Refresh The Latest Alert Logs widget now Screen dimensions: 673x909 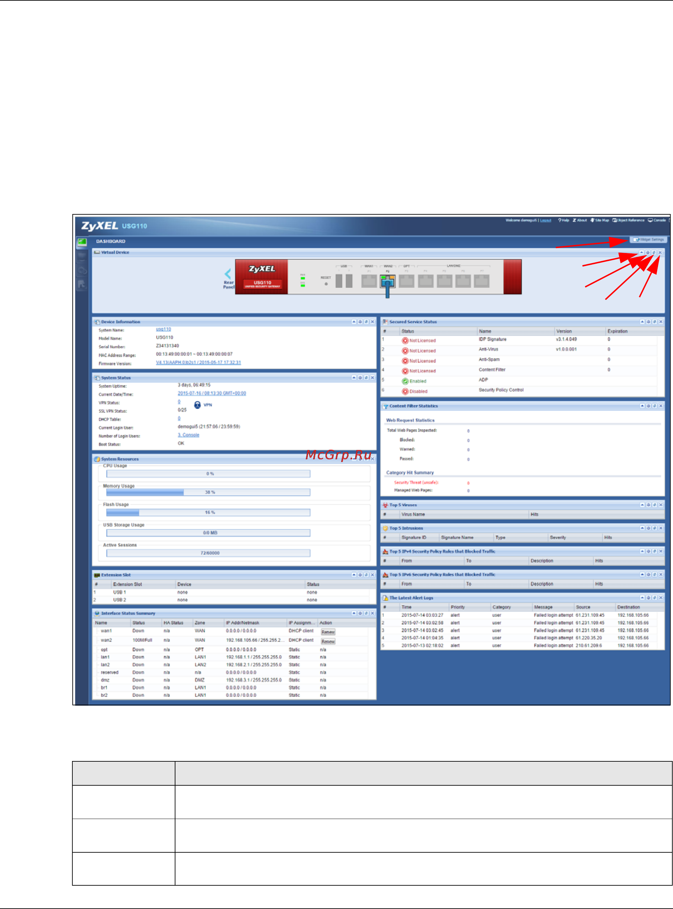pyautogui.click(x=654, y=598)
